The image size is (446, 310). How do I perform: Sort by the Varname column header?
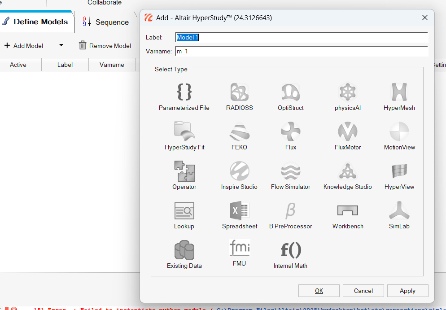tap(112, 65)
